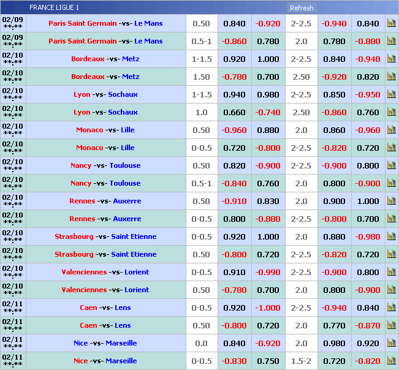This screenshot has width=399, height=370.
Task: Pick the 0.770 odds for Caen vs Lens
Action: click(x=334, y=326)
